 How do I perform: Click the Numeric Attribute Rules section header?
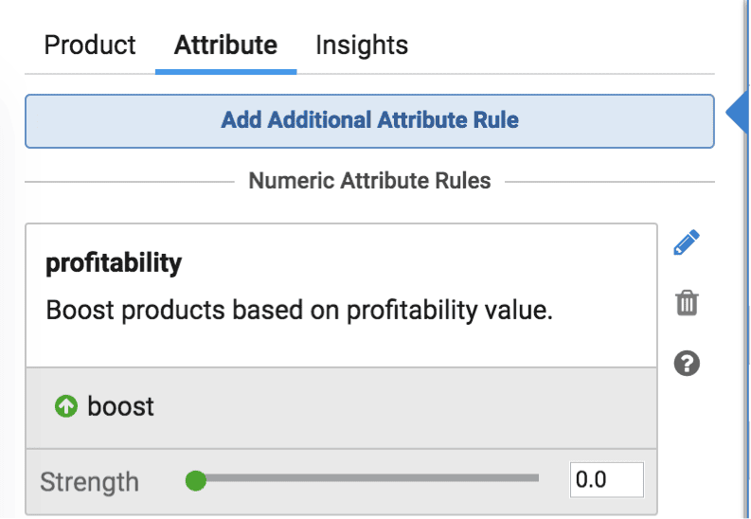[x=369, y=181]
